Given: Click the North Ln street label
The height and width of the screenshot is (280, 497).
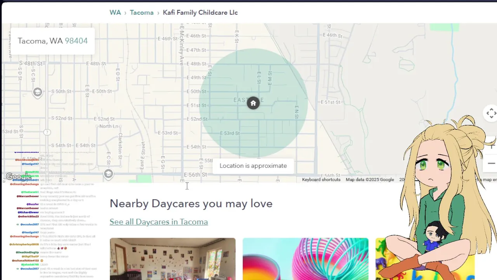Looking at the screenshot, I should (109, 126).
